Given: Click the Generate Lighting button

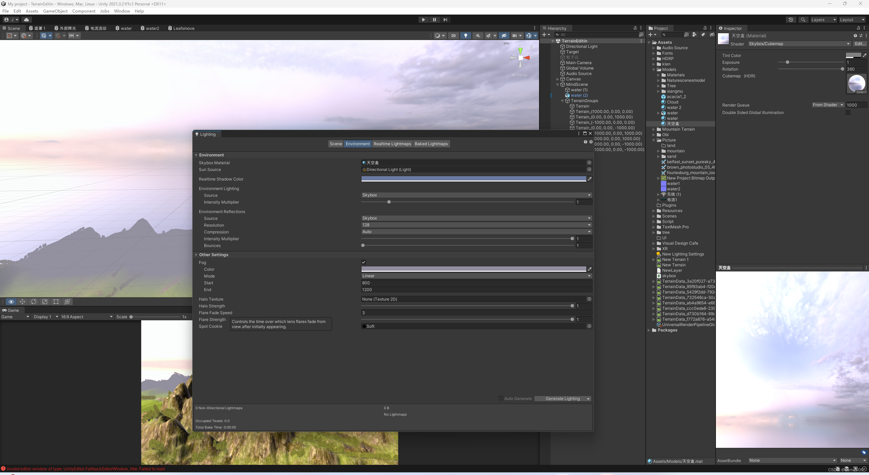Looking at the screenshot, I should click(562, 399).
